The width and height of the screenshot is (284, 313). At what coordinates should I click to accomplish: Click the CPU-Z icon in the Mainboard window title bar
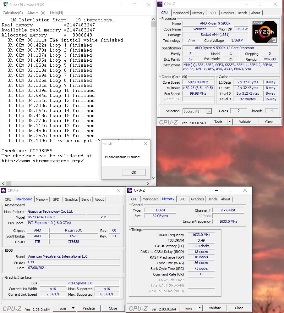coord(3,191)
